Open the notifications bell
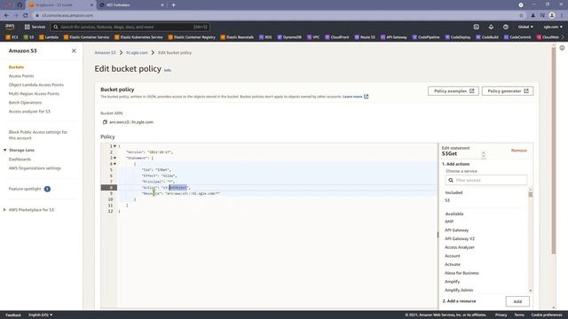 click(491, 27)
